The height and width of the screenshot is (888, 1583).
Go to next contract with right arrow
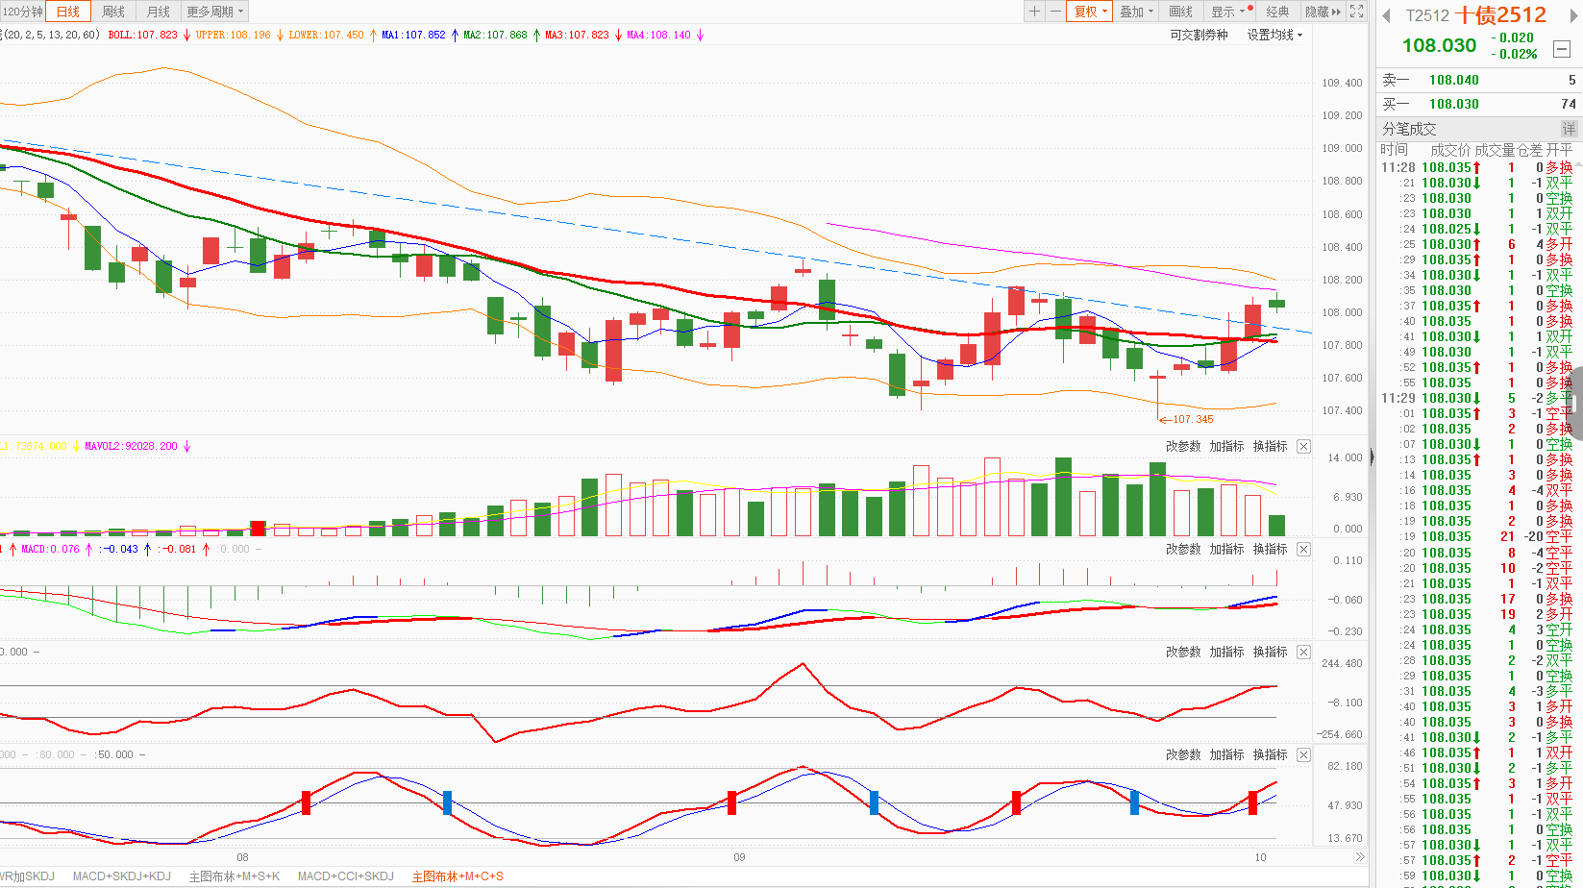(x=1573, y=15)
